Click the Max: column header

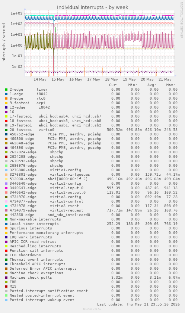[x=170, y=85]
